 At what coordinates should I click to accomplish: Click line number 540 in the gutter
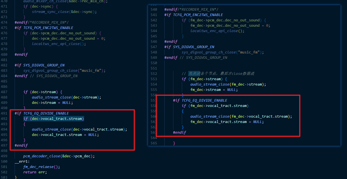[x=154, y=9]
